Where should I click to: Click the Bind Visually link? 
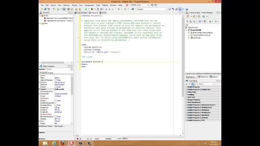point(59,126)
